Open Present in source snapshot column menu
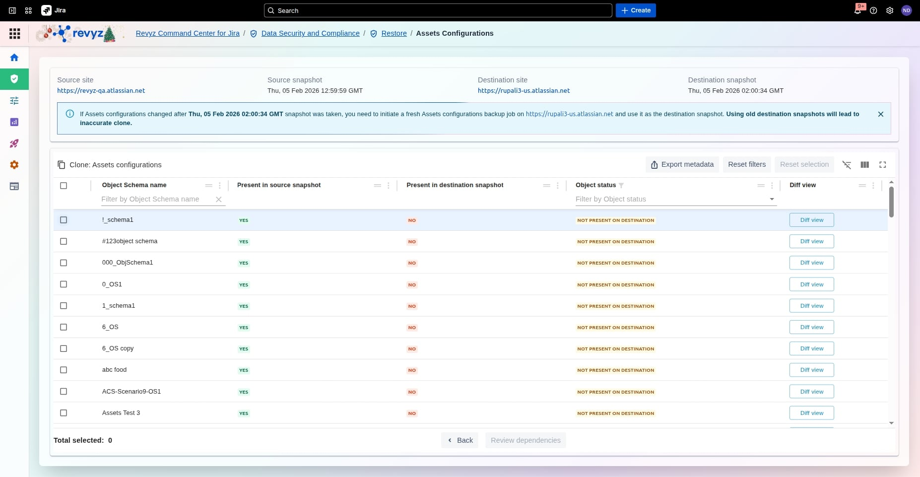Viewport: 920px width, 477px height. pos(388,186)
